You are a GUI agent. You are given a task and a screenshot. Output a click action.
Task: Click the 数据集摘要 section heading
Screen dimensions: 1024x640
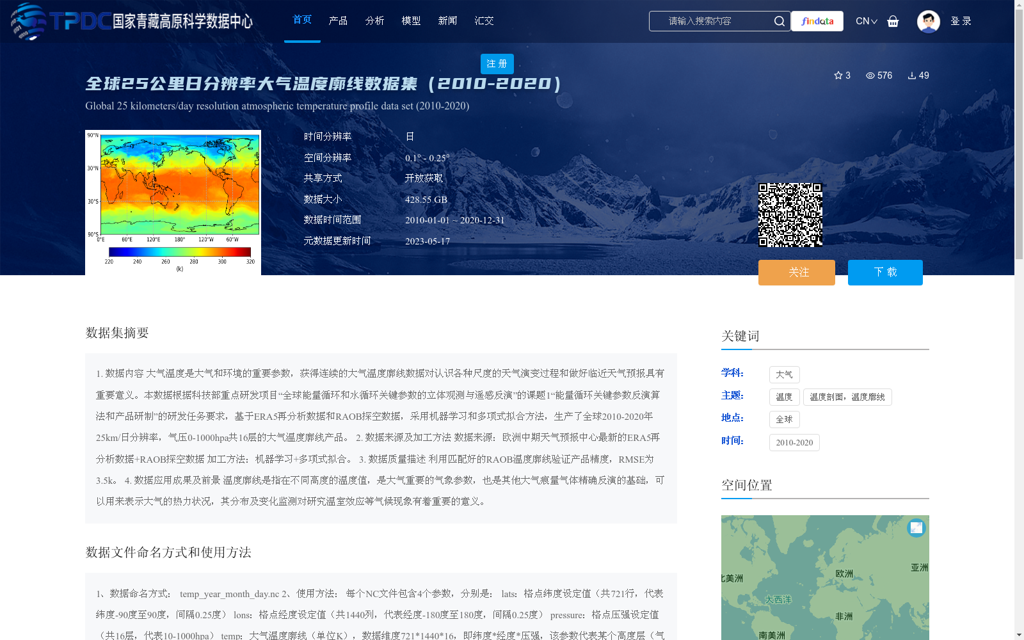(x=117, y=333)
